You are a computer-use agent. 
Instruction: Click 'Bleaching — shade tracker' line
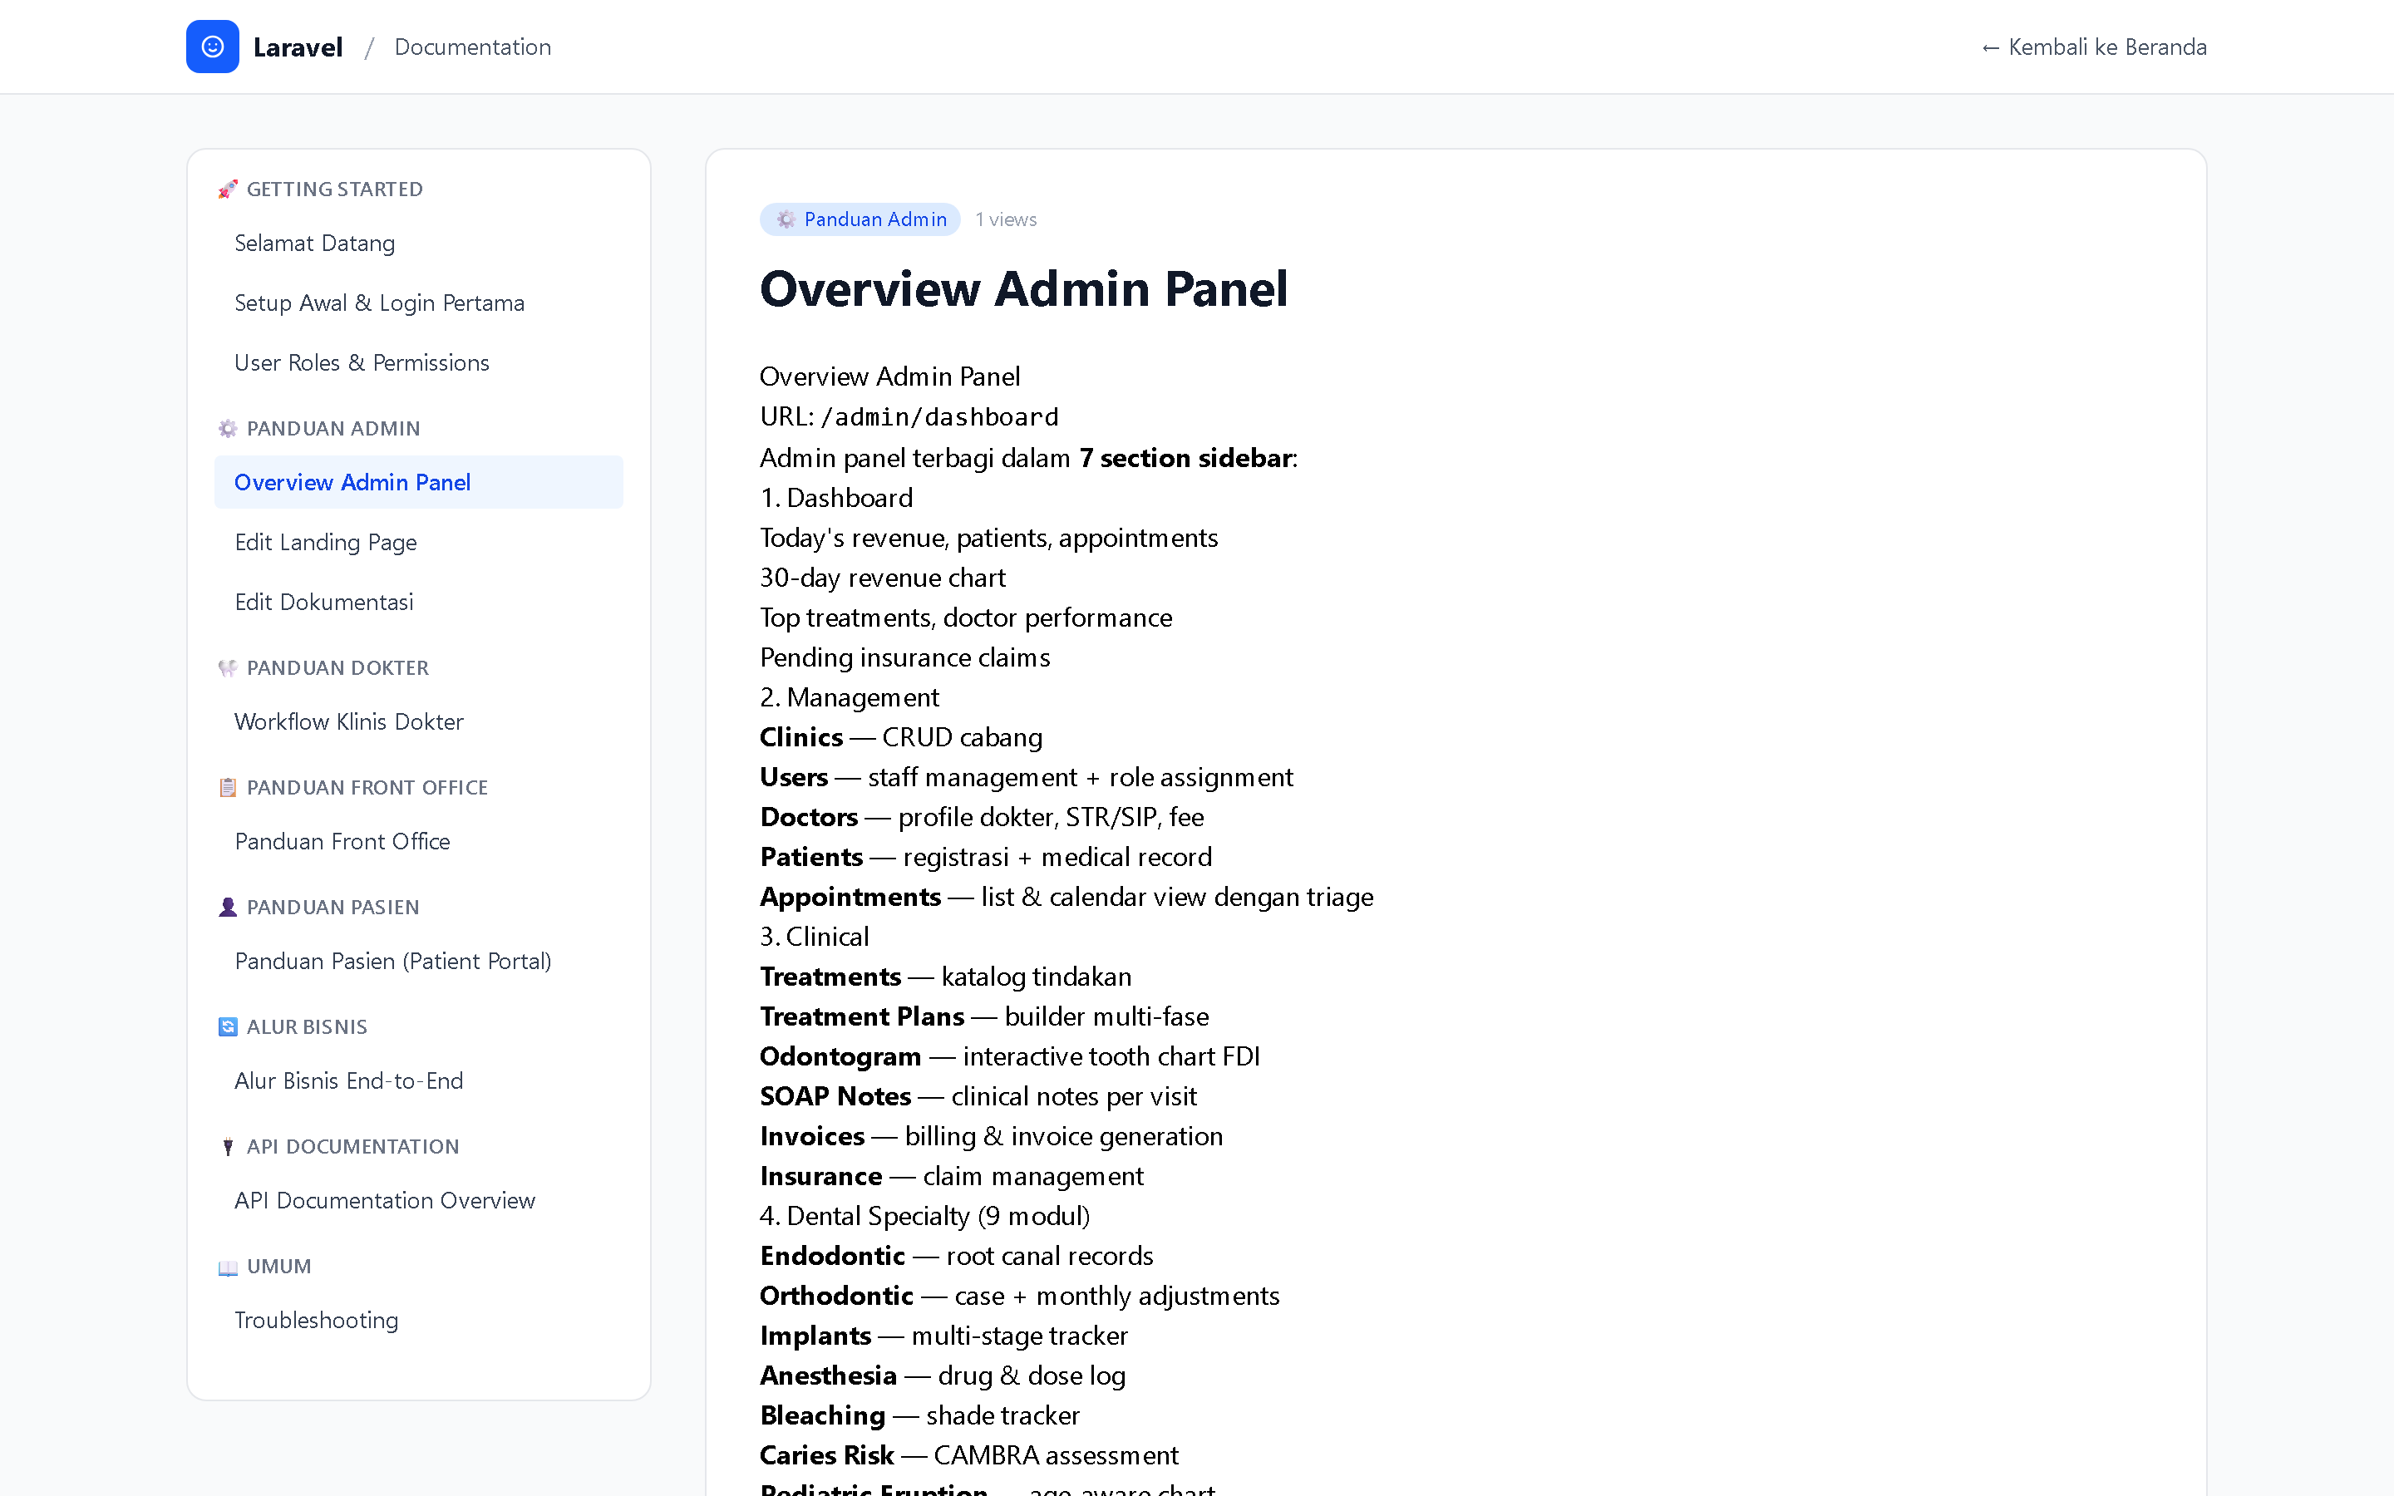[920, 1416]
